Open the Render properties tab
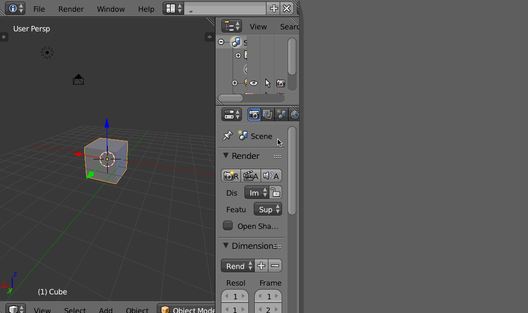The width and height of the screenshot is (528, 313). pyautogui.click(x=254, y=114)
